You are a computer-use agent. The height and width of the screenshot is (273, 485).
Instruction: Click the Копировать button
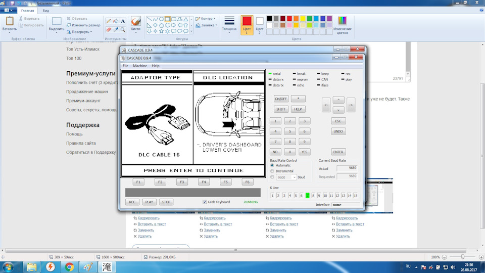click(x=31, y=25)
